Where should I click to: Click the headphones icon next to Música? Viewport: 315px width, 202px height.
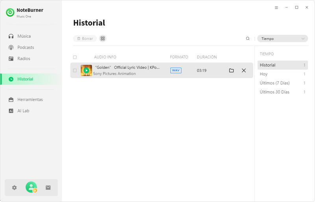[11, 36]
